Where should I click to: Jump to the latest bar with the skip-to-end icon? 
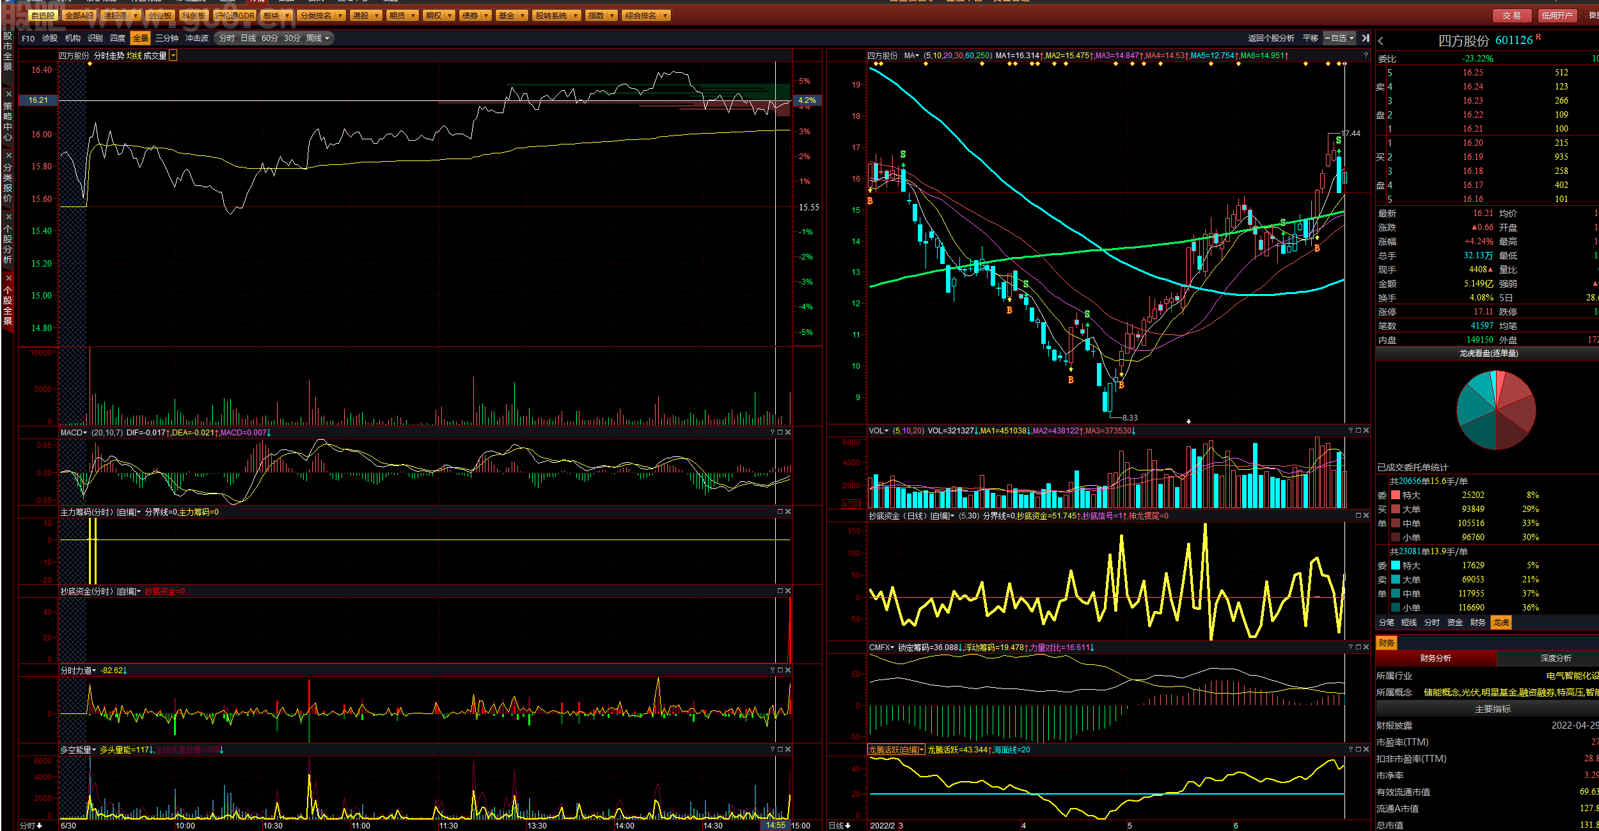pos(1366,38)
